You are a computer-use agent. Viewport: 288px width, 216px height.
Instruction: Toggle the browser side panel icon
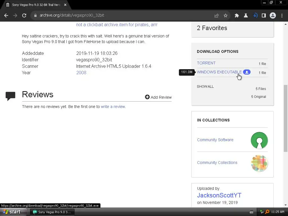[x=264, y=16]
